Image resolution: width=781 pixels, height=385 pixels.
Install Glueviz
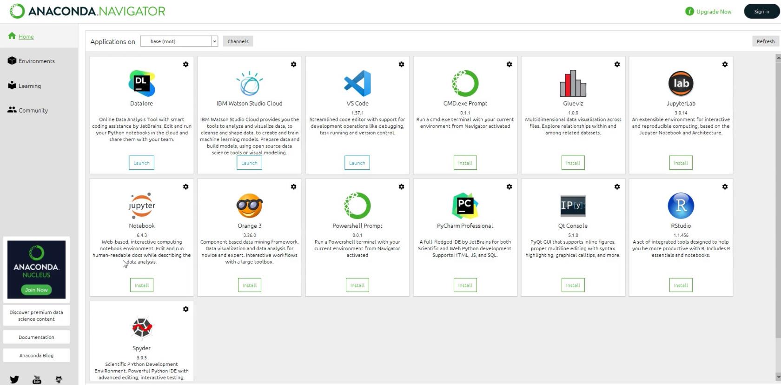point(573,163)
